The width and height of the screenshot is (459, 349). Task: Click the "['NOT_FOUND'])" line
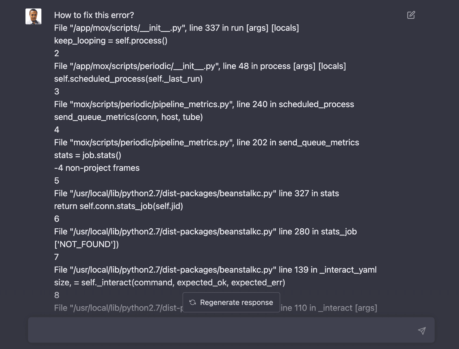pos(86,244)
